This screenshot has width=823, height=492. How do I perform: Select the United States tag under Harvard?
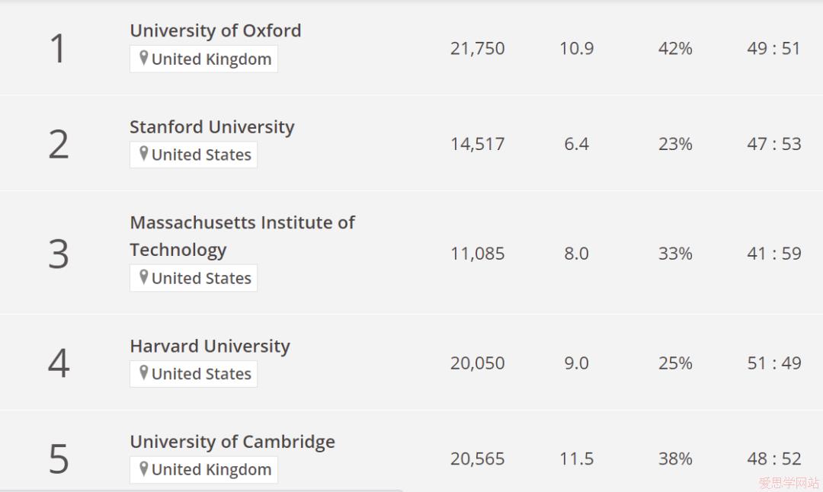[x=194, y=374]
